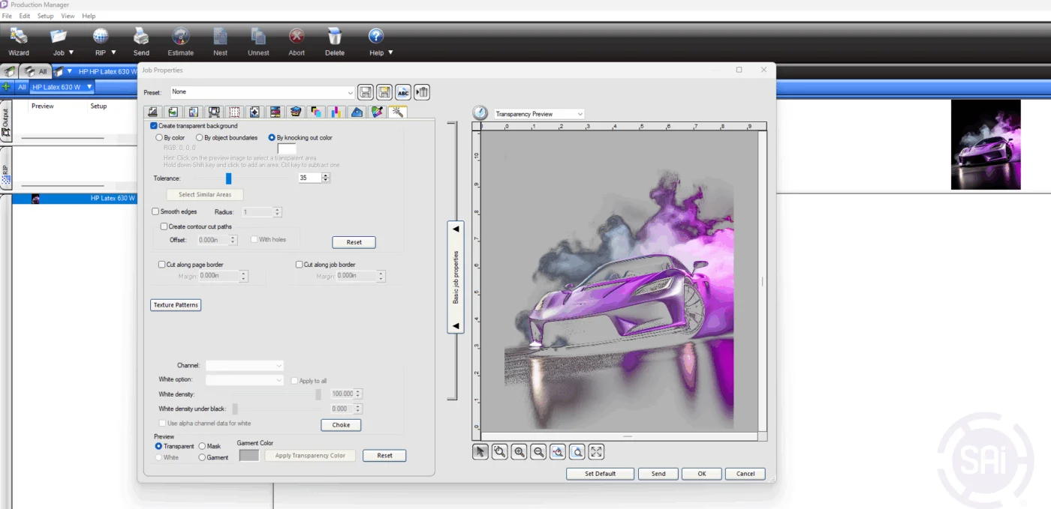Select the marquee zoom tool below the preview
This screenshot has height=509, width=1051.
tap(499, 451)
